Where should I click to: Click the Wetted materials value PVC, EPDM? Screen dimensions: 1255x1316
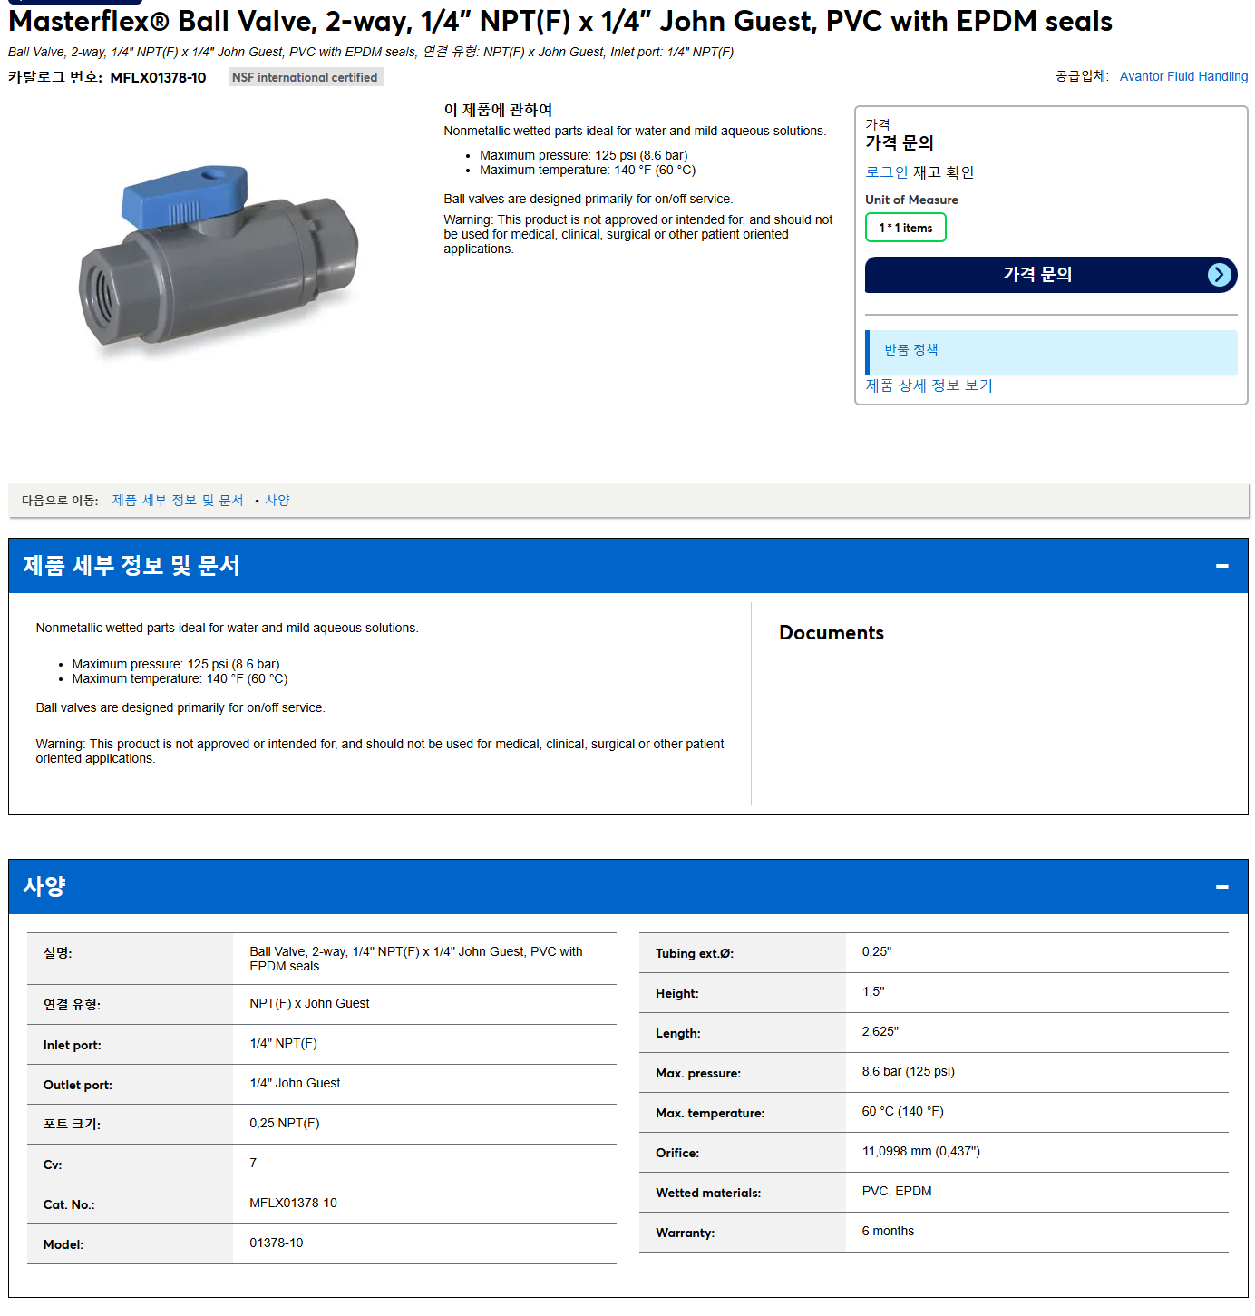[897, 1192]
